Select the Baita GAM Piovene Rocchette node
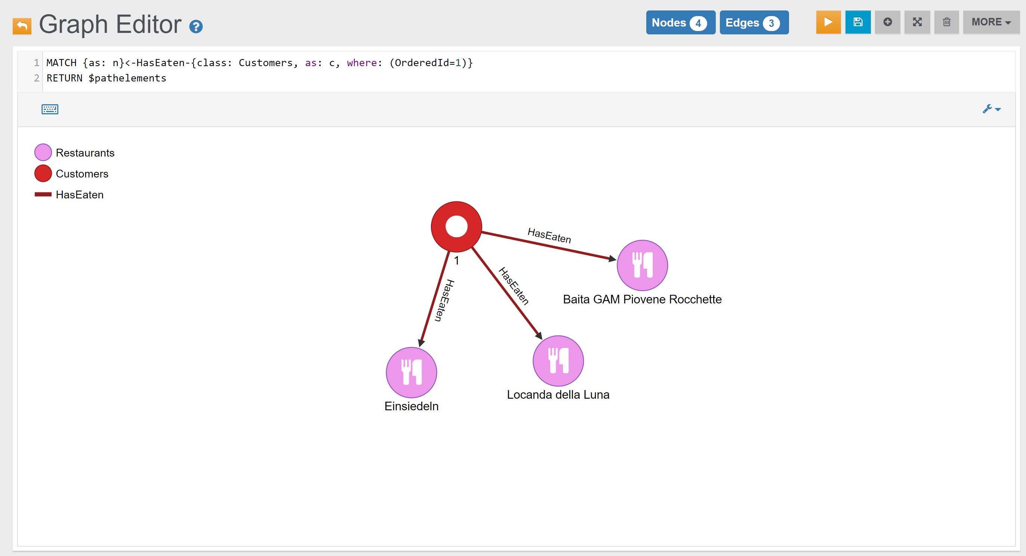The height and width of the screenshot is (556, 1026). (x=642, y=265)
